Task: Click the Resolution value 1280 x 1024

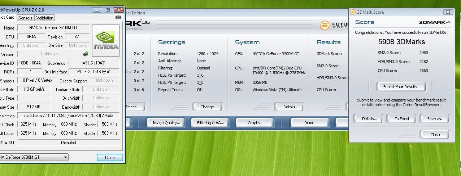Action: tap(208, 54)
